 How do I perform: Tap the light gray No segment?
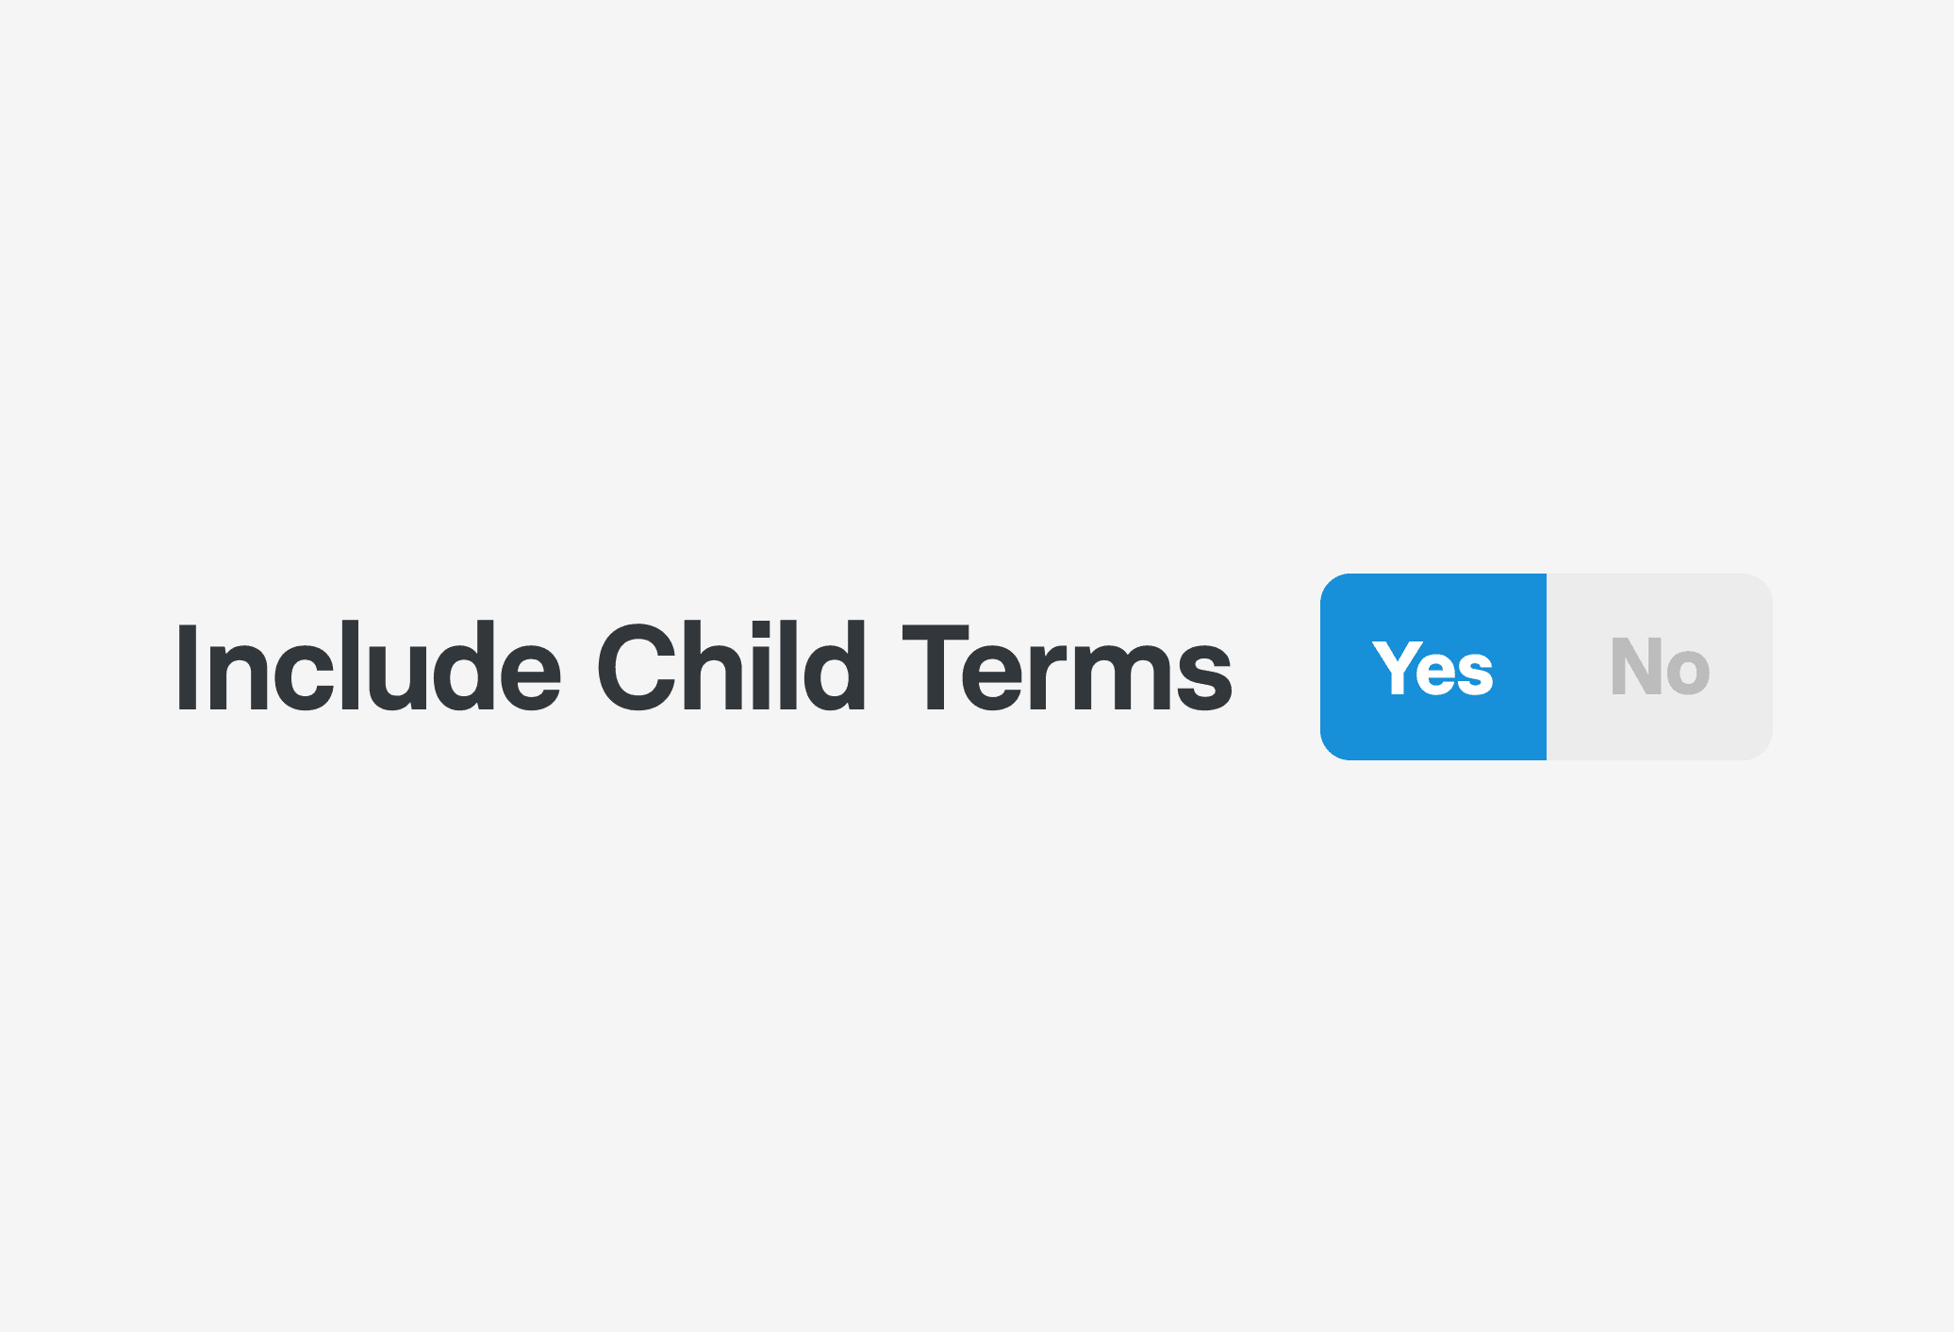click(x=1659, y=667)
